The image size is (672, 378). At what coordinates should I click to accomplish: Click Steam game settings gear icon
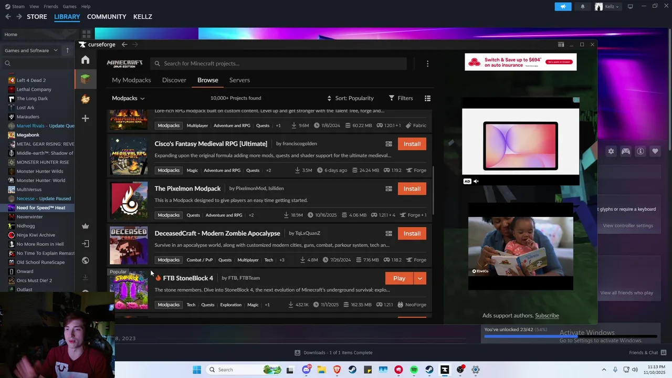tap(611, 151)
